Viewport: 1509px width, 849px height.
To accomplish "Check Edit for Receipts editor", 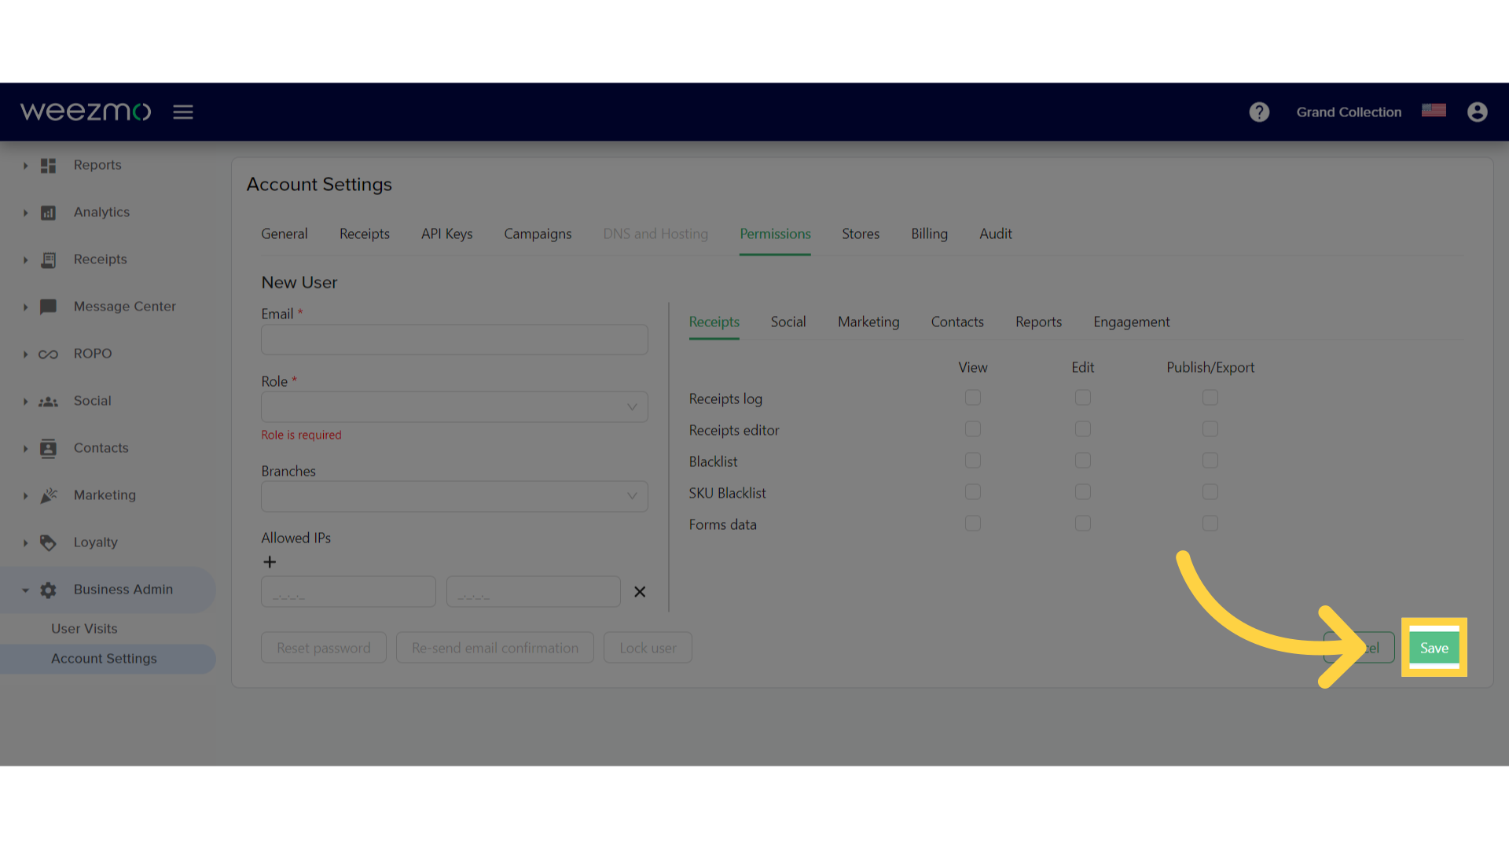I will [1083, 429].
